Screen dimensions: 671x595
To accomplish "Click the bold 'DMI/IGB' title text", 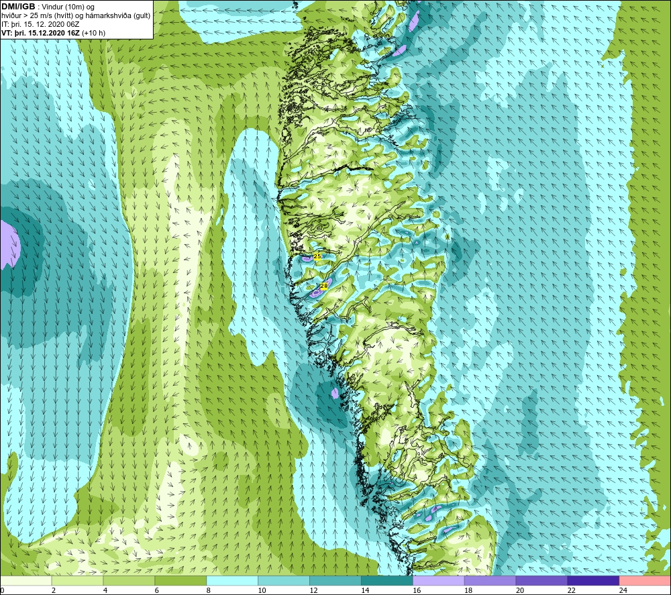I will [18, 7].
